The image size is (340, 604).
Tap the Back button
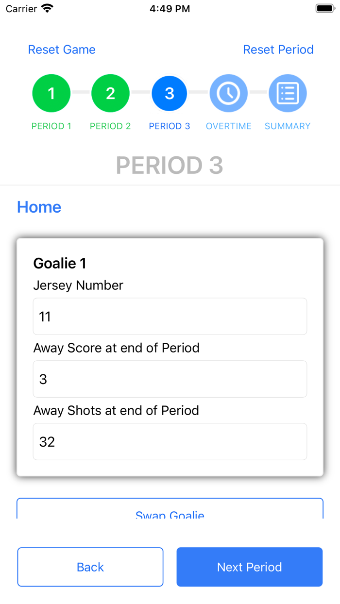click(x=90, y=567)
